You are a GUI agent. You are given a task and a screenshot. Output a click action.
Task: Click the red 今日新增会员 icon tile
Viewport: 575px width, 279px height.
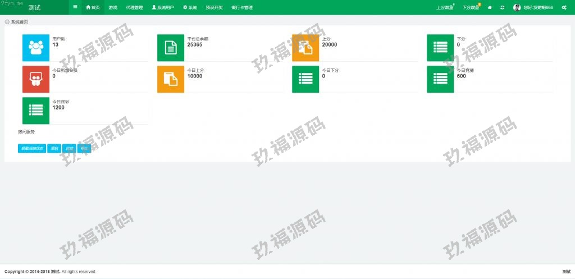(36, 79)
